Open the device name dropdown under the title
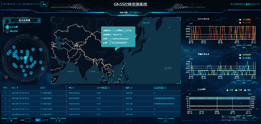Screen dimensions: 261x124 click(x=135, y=12)
